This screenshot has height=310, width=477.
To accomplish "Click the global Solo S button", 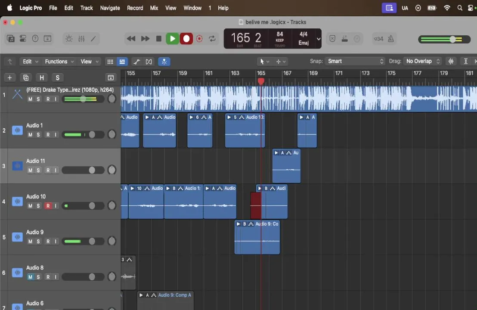I will coord(58,78).
